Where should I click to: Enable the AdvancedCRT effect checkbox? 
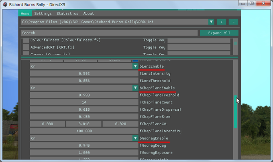pos(26,47)
